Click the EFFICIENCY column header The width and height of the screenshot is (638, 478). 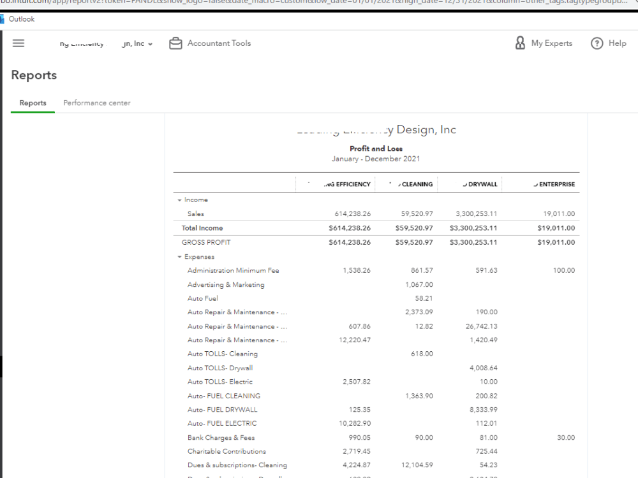pos(347,184)
